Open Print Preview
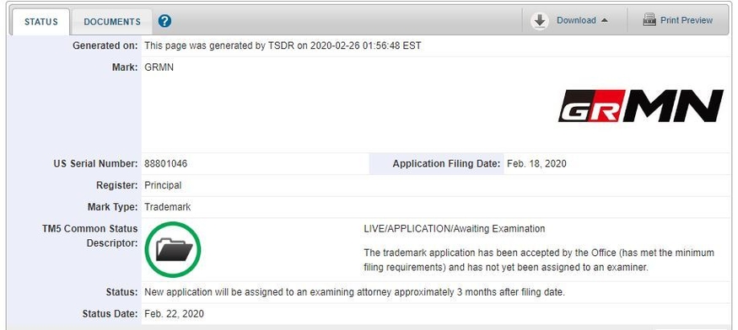 pyautogui.click(x=687, y=20)
